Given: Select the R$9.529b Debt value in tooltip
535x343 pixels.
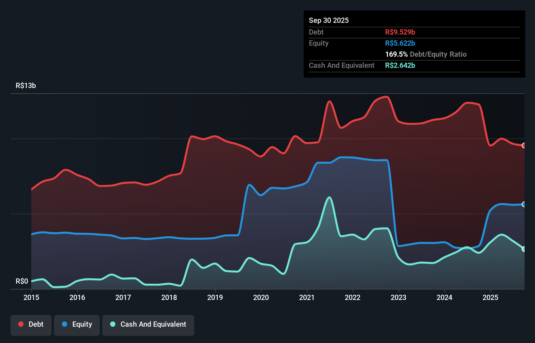Looking at the screenshot, I should click(400, 32).
